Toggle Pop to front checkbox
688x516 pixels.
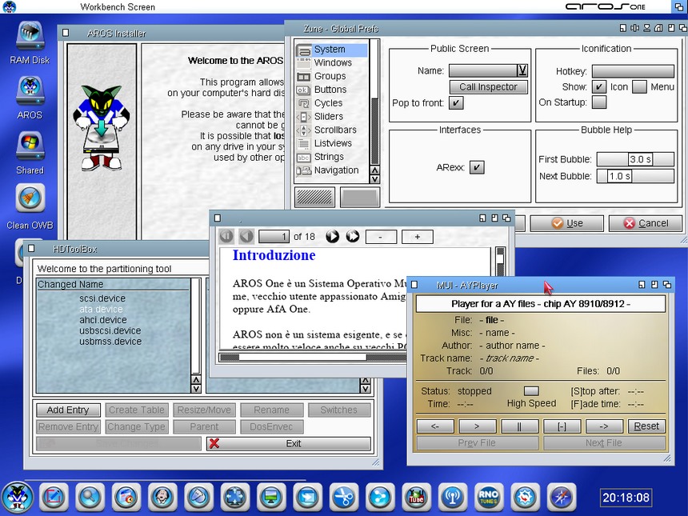456,102
